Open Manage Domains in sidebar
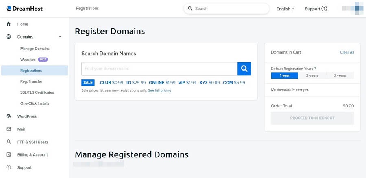This screenshot has width=366, height=178. [x=35, y=49]
